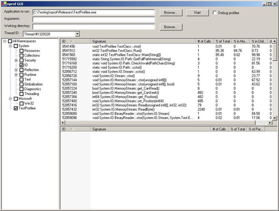The width and height of the screenshot is (279, 211).
Task: Select row BinaryReader::.ctor(System.IO.Stream)
Action: pyautogui.click(x=167, y=114)
